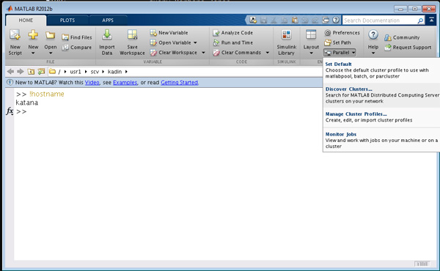Go back with the left arrow folder button
This screenshot has width=440, height=271.
pos(10,72)
